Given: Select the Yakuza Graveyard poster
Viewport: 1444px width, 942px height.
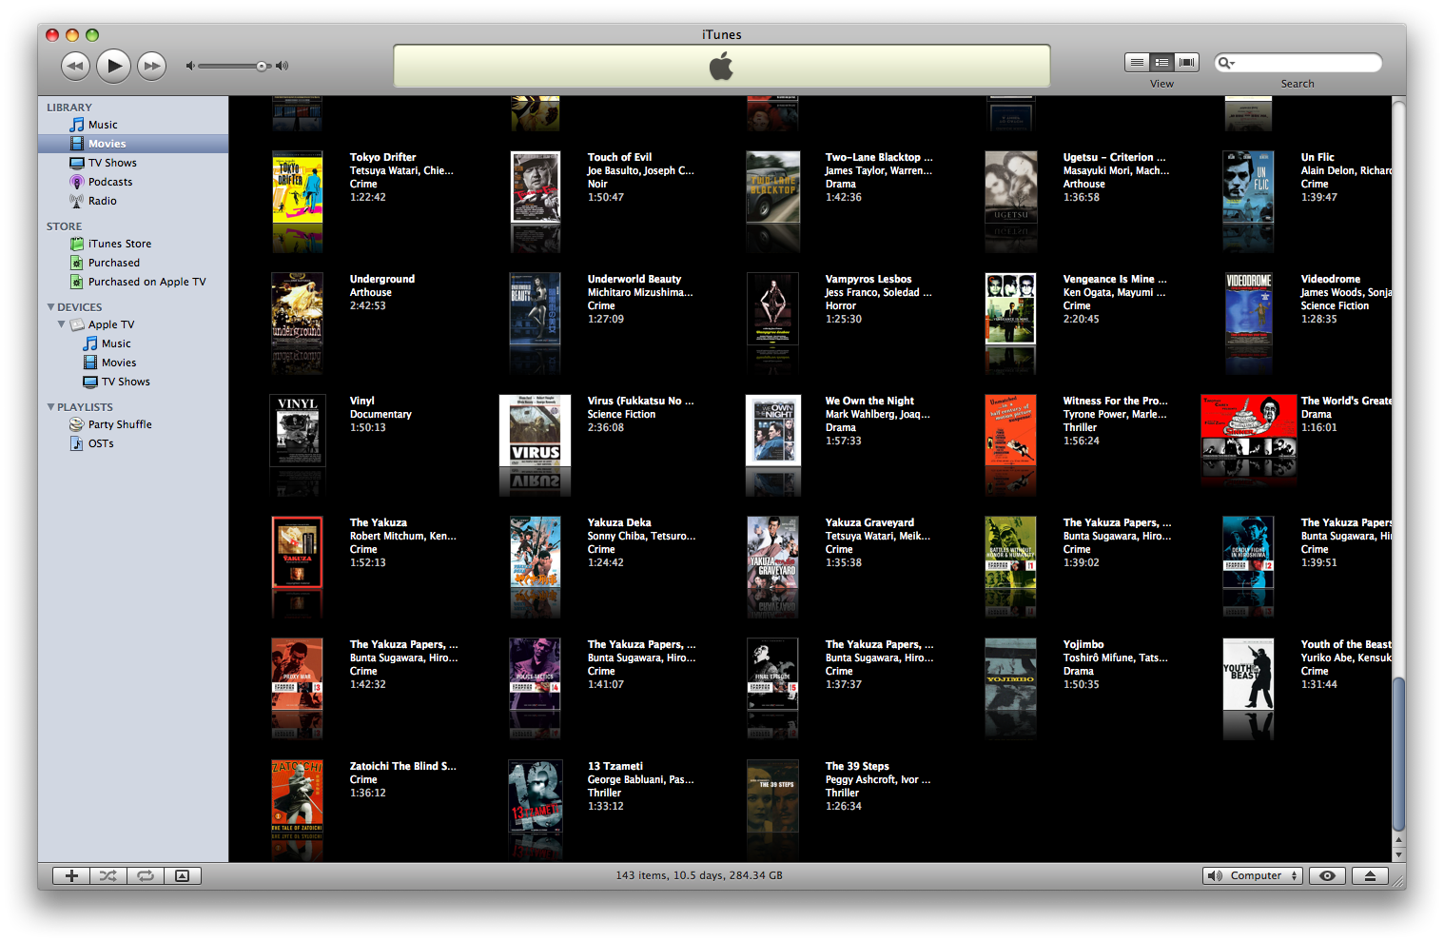Looking at the screenshot, I should pos(773,553).
